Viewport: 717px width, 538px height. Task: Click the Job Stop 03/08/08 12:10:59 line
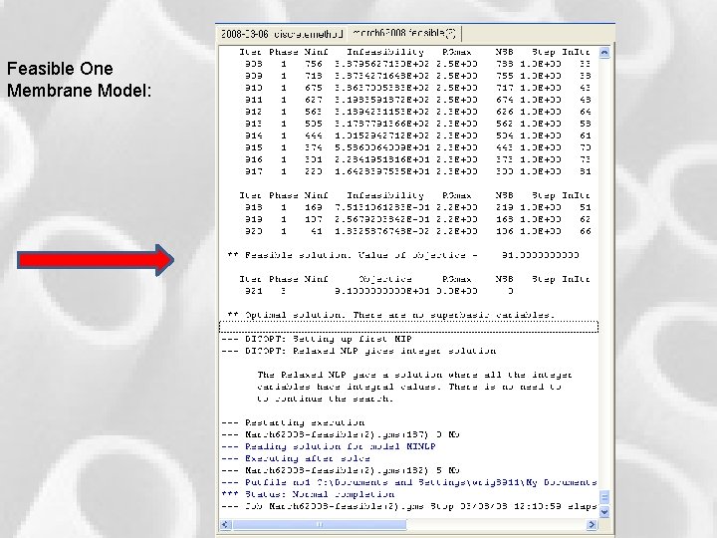409,506
